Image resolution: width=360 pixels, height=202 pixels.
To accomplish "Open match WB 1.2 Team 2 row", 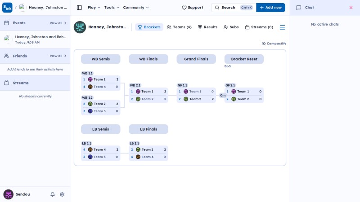I will pos(100,104).
